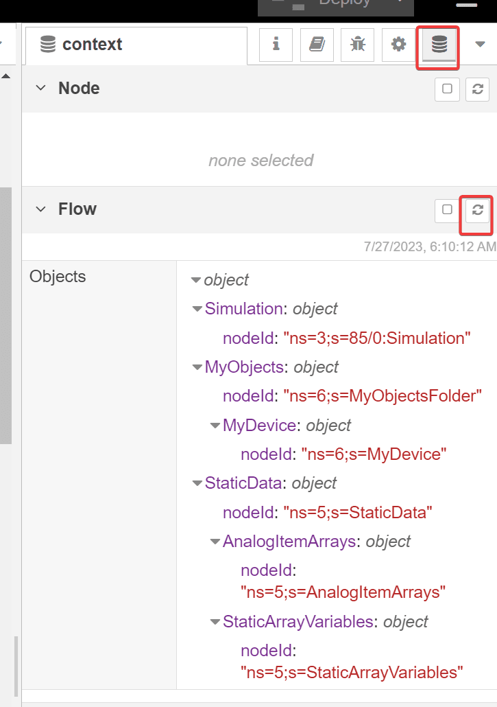The width and height of the screenshot is (497, 707).
Task: Collapse the Simulation object tree
Action: [x=197, y=308]
